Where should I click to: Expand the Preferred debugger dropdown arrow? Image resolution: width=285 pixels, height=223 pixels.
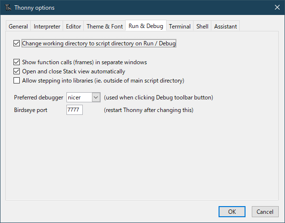pos(96,98)
